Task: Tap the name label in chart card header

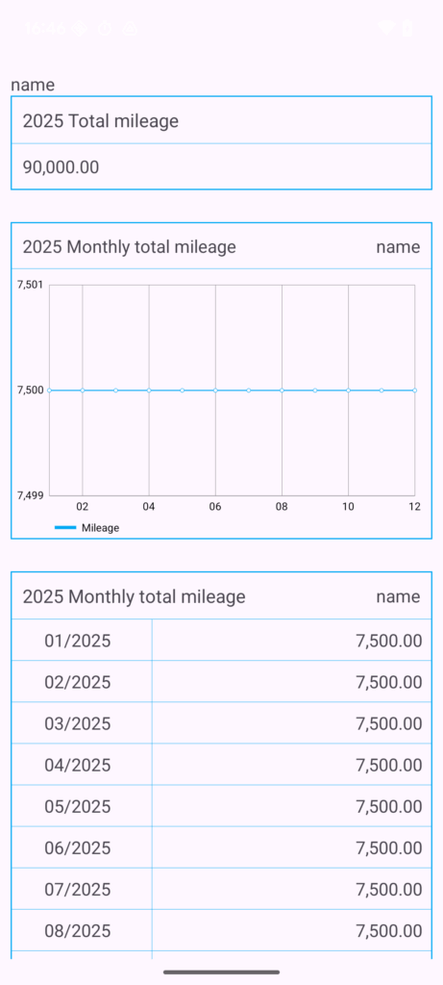Action: click(x=398, y=247)
